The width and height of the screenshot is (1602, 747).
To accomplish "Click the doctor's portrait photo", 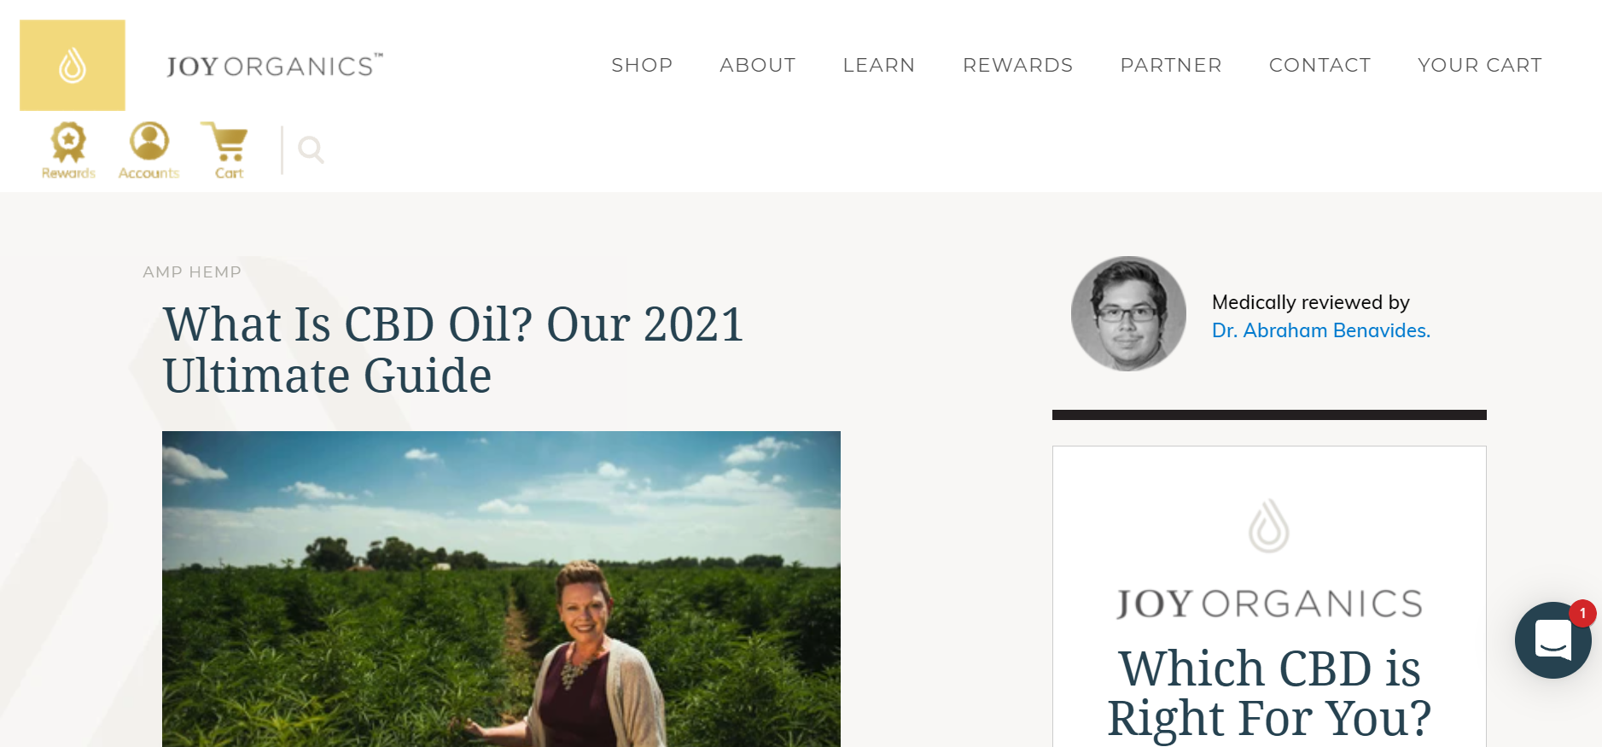I will 1128,313.
